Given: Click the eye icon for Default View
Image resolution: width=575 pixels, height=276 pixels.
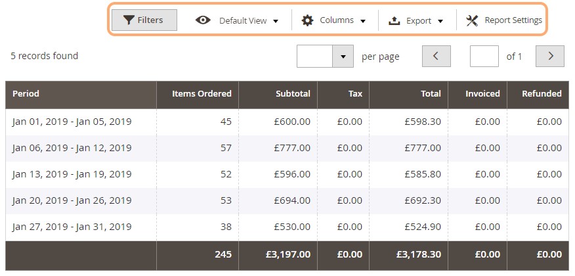Looking at the screenshot, I should point(203,20).
